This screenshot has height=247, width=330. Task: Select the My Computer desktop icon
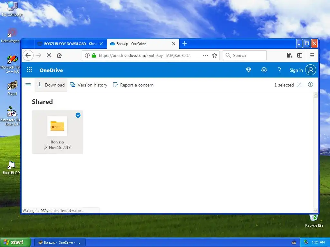[x=12, y=9]
